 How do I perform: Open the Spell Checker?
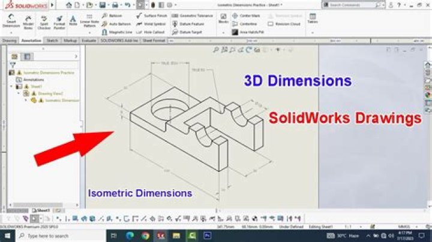point(44,22)
